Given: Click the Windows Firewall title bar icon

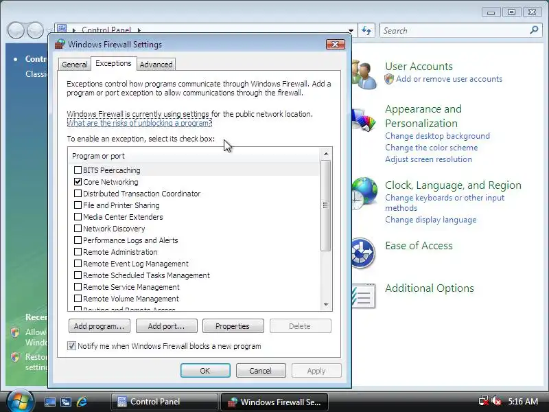Looking at the screenshot, I should point(60,44).
